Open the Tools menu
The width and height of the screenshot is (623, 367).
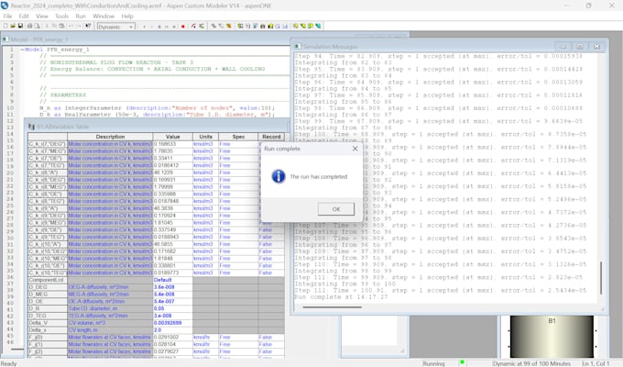pyautogui.click(x=61, y=17)
